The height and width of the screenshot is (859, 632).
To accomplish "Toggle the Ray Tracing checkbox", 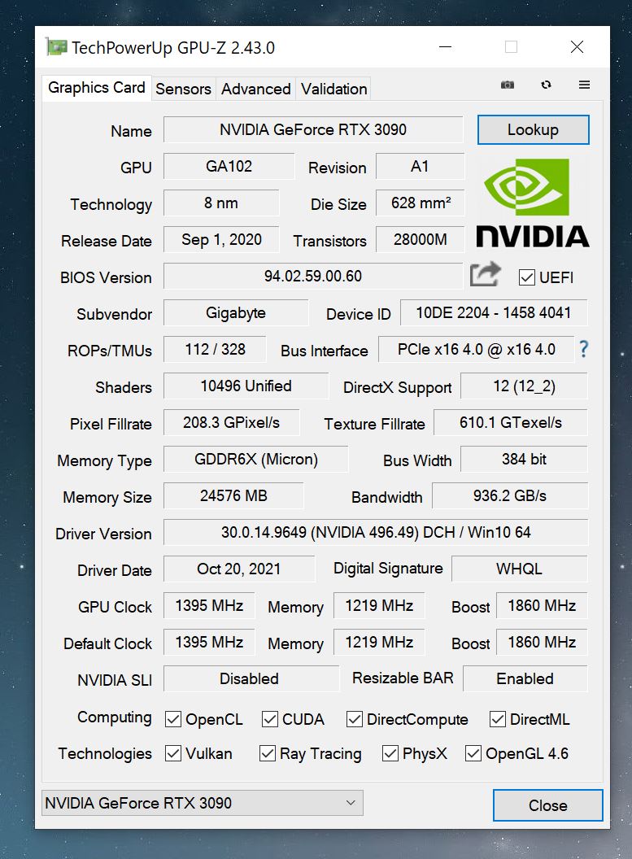I will pos(268,754).
